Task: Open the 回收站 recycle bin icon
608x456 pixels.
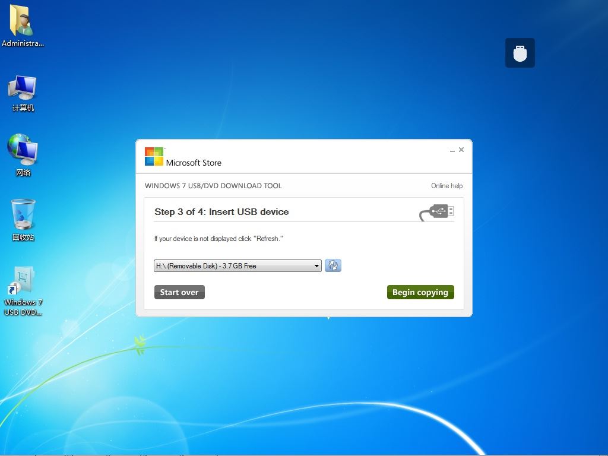Action: (23, 220)
